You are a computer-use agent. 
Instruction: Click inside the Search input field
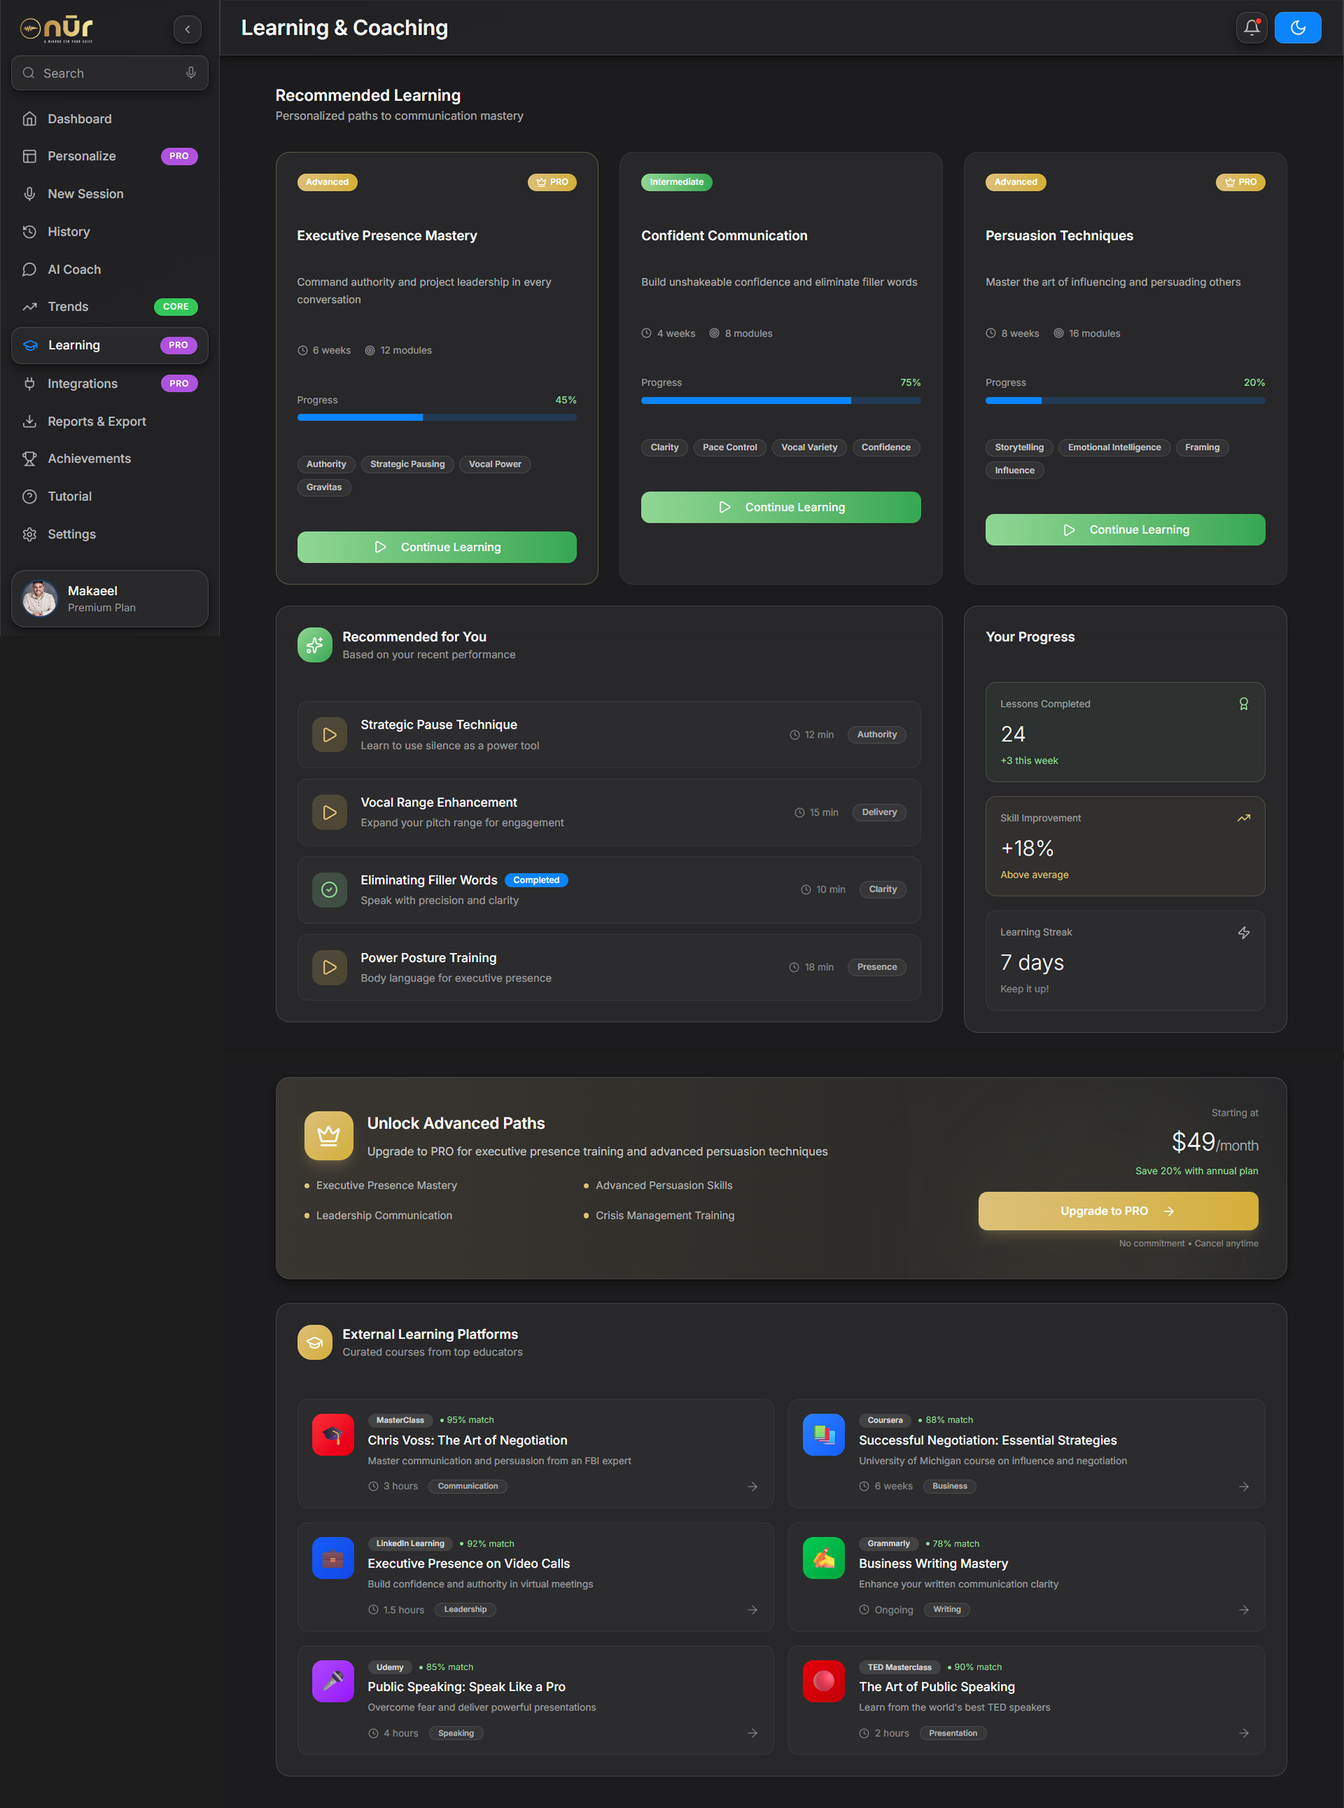pos(106,73)
